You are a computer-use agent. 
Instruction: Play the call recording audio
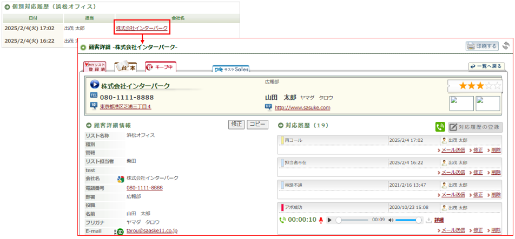(330, 220)
